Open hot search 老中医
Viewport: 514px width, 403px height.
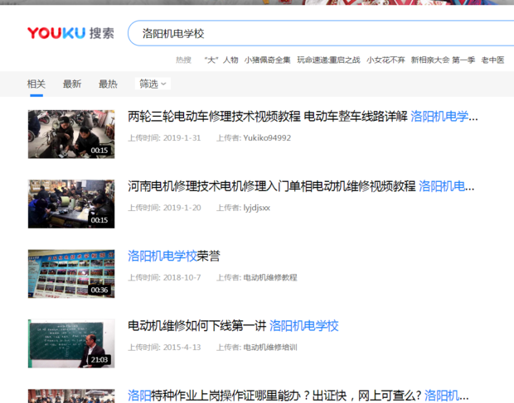tap(492, 60)
